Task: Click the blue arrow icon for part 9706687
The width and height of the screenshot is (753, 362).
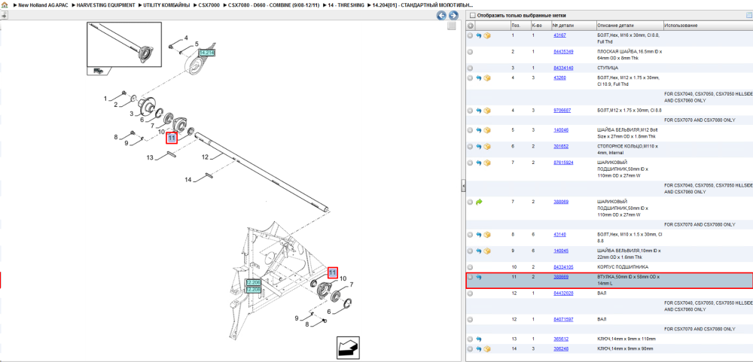Action: [x=479, y=111]
